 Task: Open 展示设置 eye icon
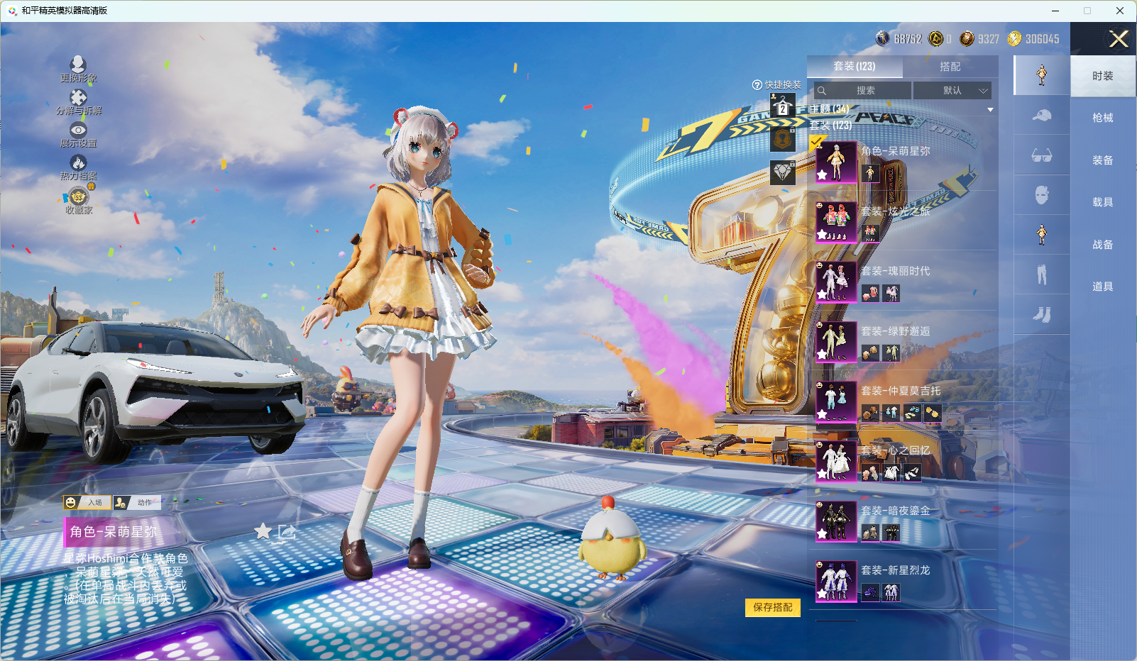coord(78,130)
